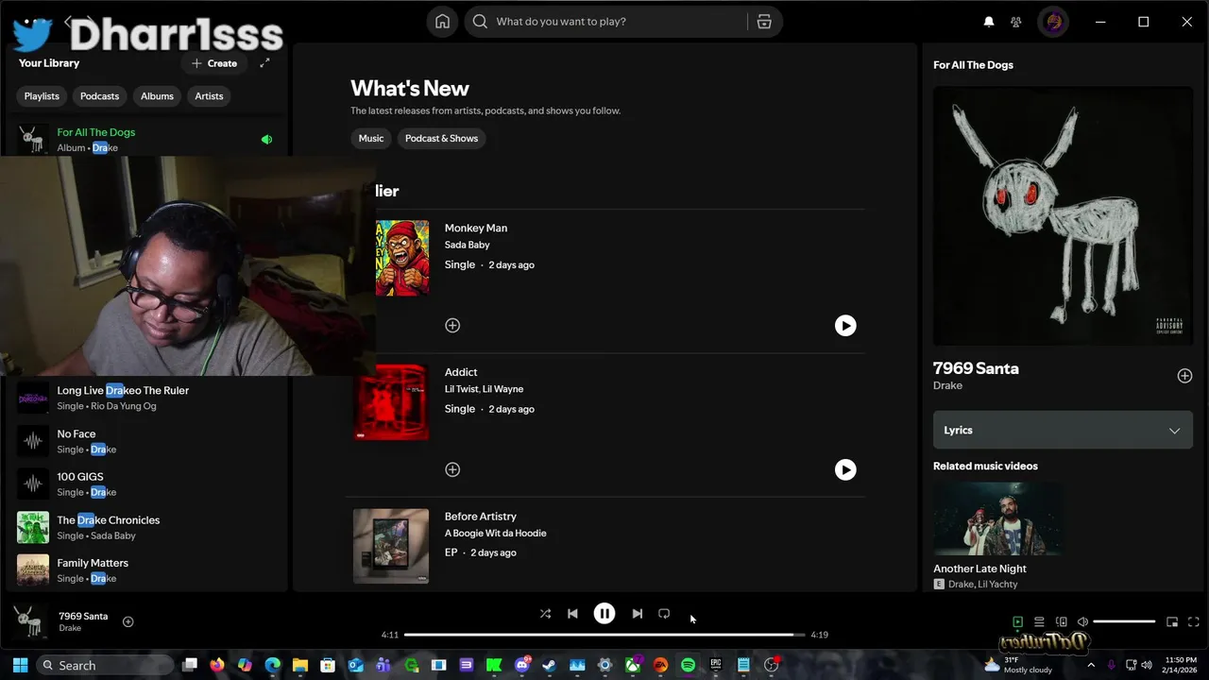Image resolution: width=1209 pixels, height=680 pixels.
Task: Add Addict single to your library
Action: tap(452, 469)
